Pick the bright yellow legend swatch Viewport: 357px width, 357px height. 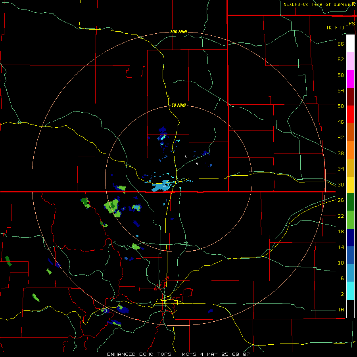350,185
